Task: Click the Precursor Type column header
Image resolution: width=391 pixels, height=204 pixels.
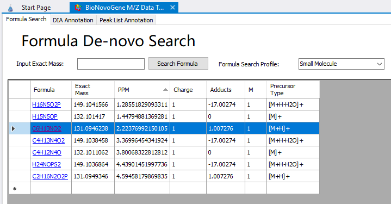Action: click(x=293, y=90)
